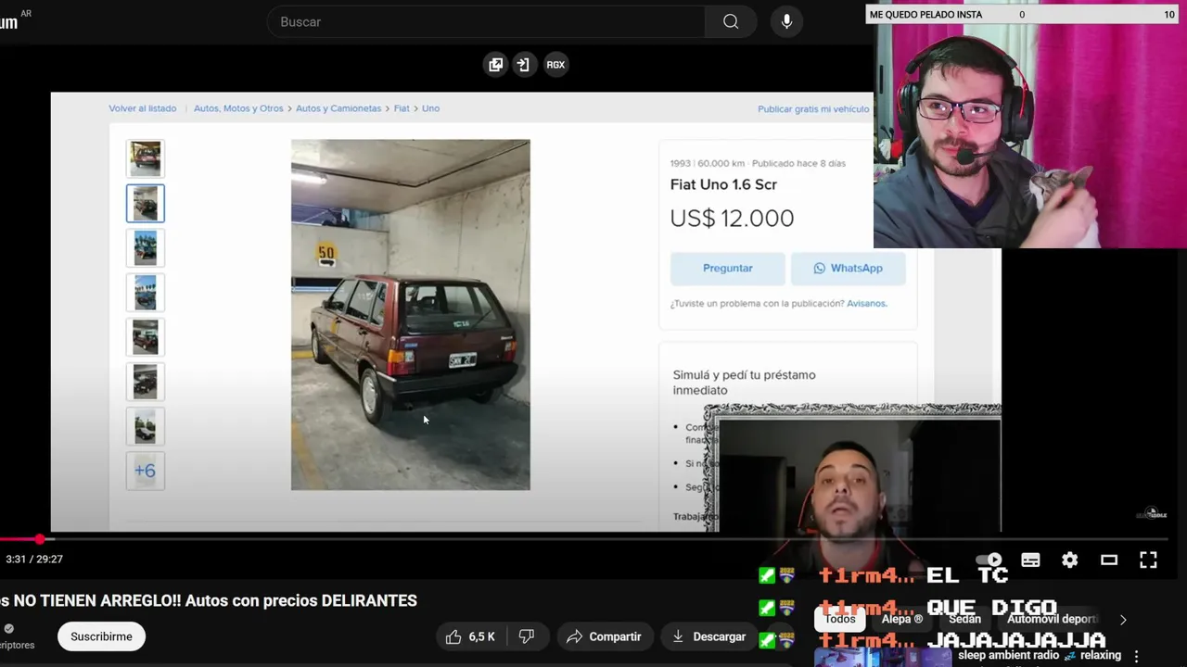This screenshot has width=1187, height=667.
Task: Select the Todos filter chip
Action: 840,619
